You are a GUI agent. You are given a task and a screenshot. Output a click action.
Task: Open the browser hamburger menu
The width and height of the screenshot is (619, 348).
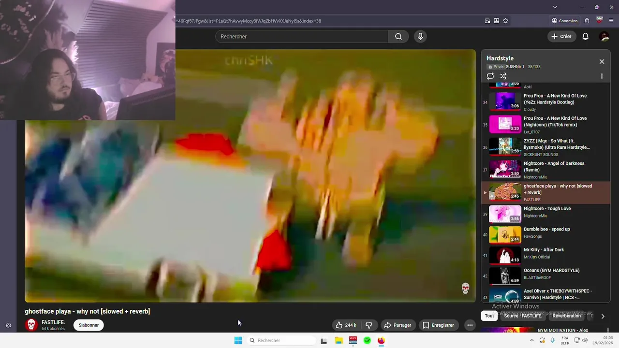click(611, 21)
